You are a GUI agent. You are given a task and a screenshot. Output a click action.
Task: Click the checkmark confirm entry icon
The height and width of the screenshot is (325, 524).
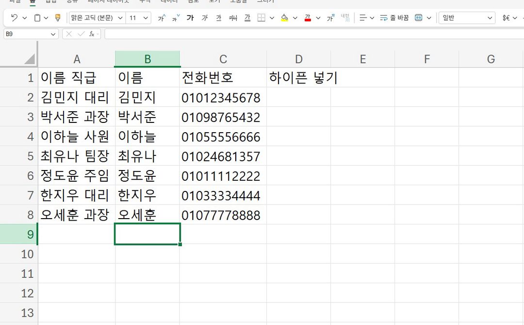coord(81,34)
